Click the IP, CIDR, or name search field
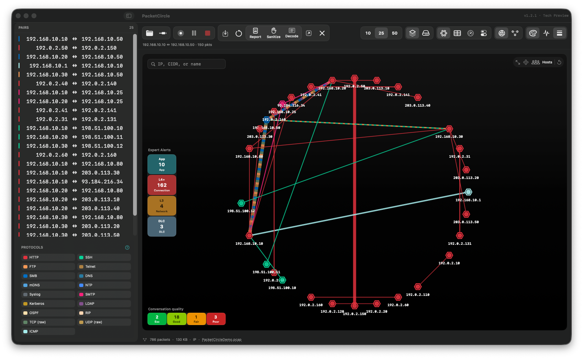This screenshot has width=583, height=359. click(x=187, y=64)
